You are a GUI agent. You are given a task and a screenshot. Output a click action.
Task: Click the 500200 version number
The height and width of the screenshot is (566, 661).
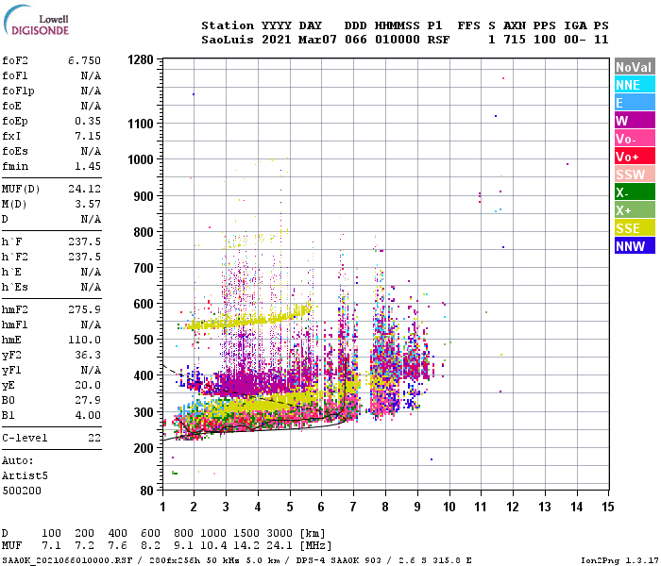pos(22,491)
